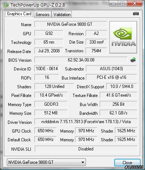Close the window with the X button
145x170 pixels.
point(134,3)
